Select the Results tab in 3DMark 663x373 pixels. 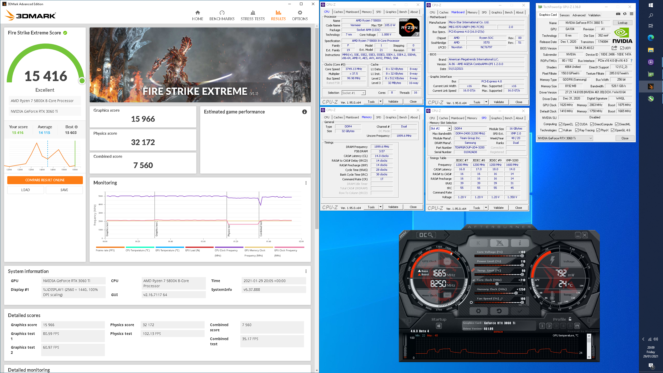tap(278, 16)
